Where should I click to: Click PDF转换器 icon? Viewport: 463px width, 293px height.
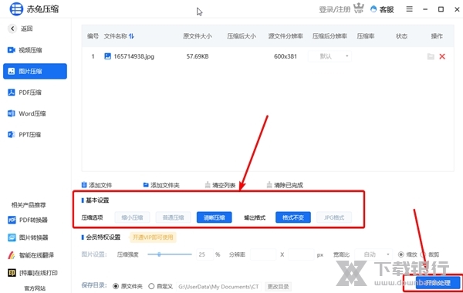point(12,220)
